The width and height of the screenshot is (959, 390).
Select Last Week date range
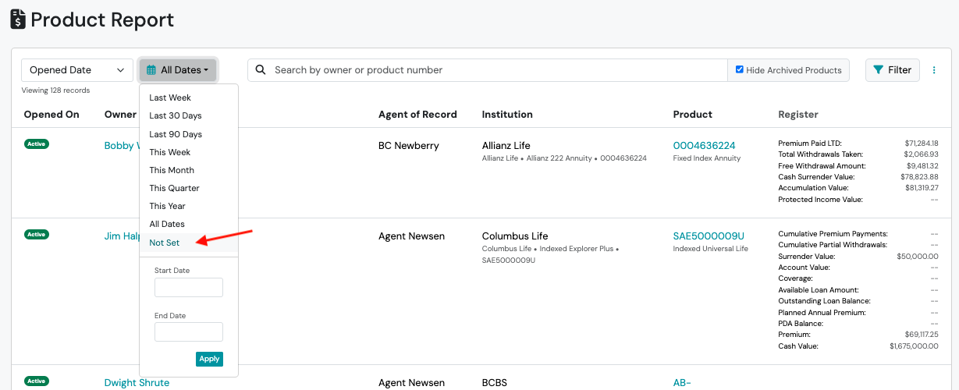170,97
